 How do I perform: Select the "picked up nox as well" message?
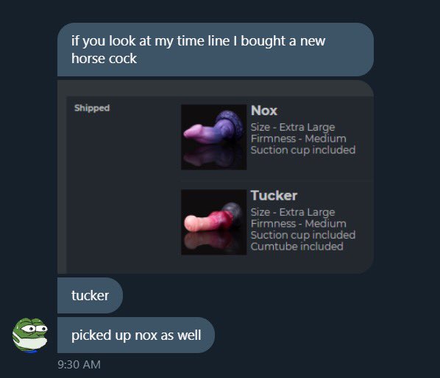pyautogui.click(x=136, y=335)
